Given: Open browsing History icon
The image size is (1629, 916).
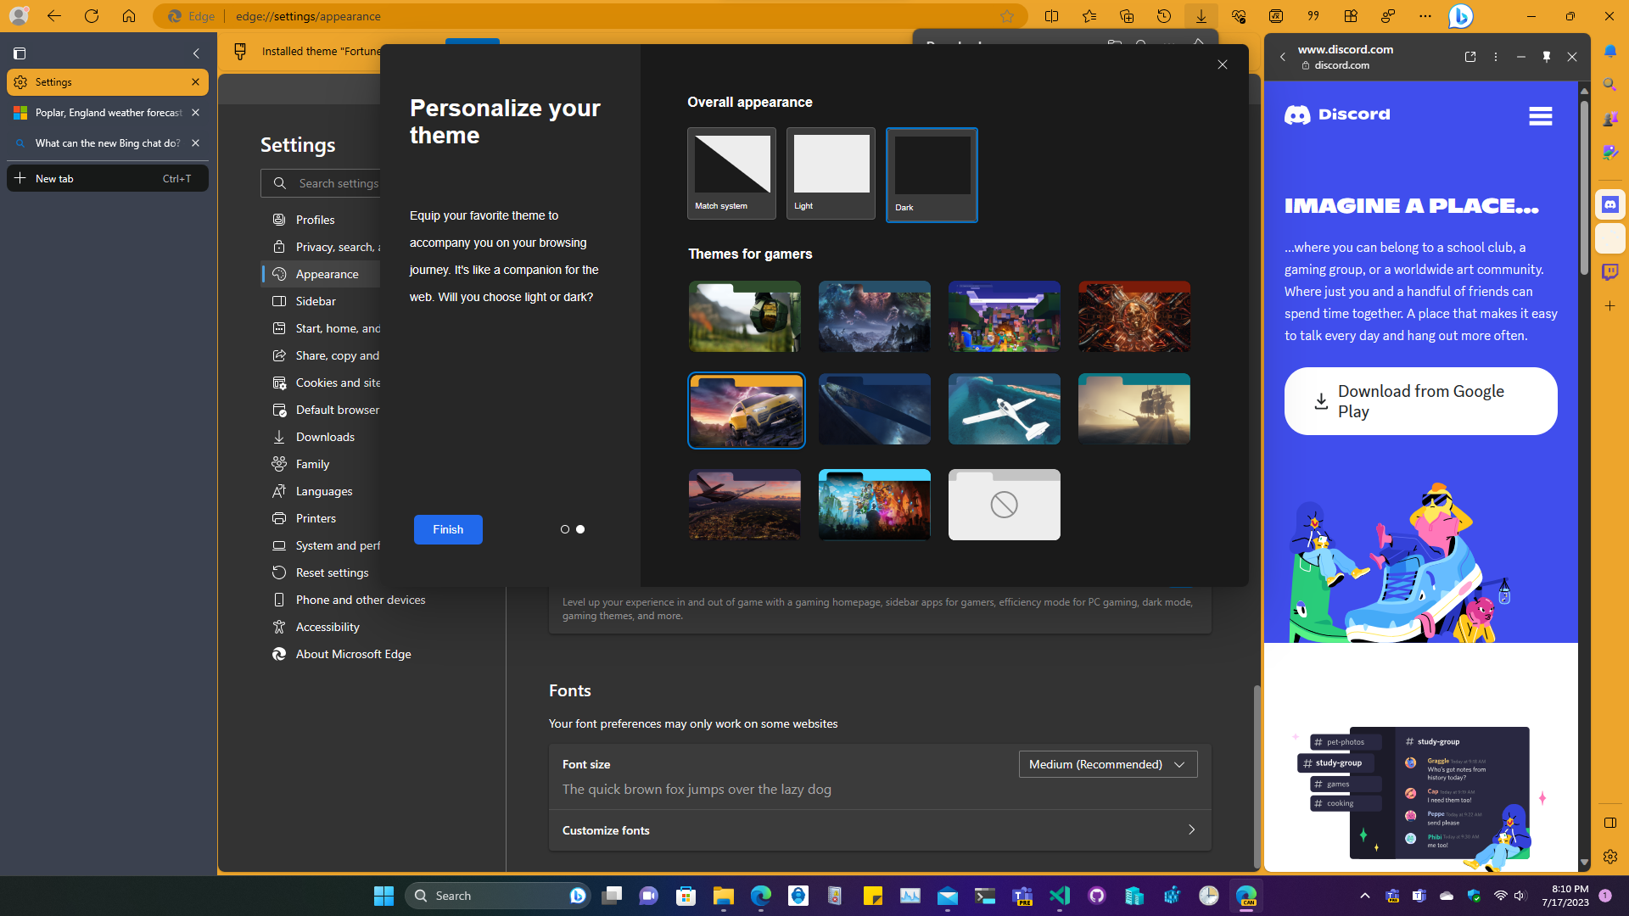Looking at the screenshot, I should 1164,16.
